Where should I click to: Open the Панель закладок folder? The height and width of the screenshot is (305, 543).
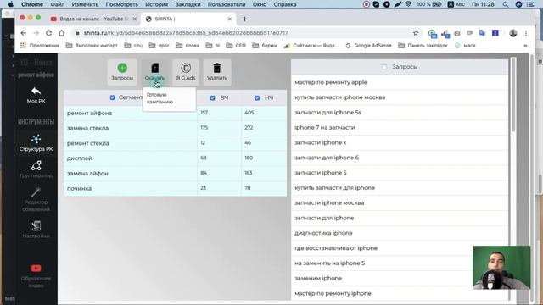click(x=423, y=46)
